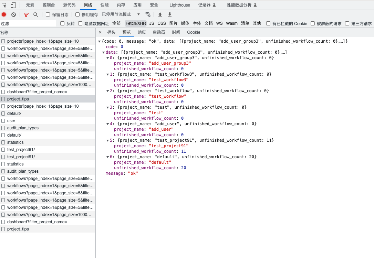Filter requests by 全部
Viewport: 374px width, 258px height.
point(116,23)
